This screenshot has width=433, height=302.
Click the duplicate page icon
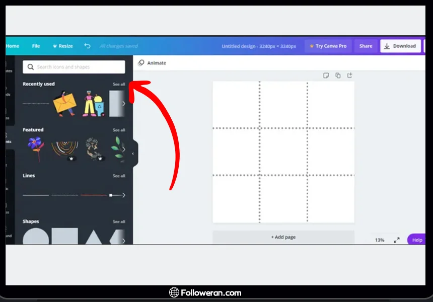(338, 75)
